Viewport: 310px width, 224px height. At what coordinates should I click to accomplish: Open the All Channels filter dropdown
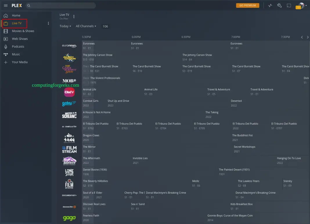tap(86, 26)
